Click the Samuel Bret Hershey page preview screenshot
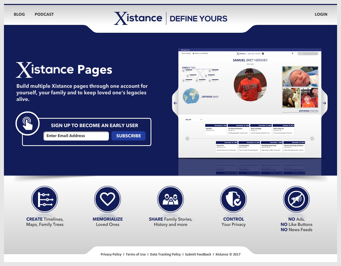Screen dimensions: 341x266 (x=250, y=103)
